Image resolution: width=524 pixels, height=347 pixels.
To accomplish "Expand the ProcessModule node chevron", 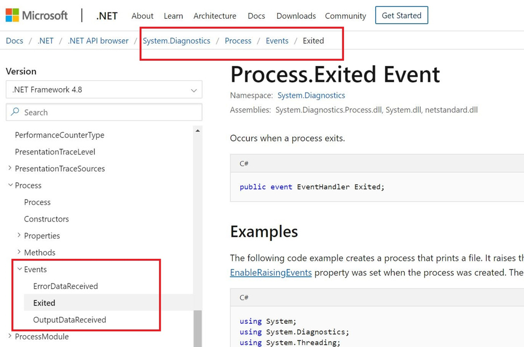I will tap(10, 336).
